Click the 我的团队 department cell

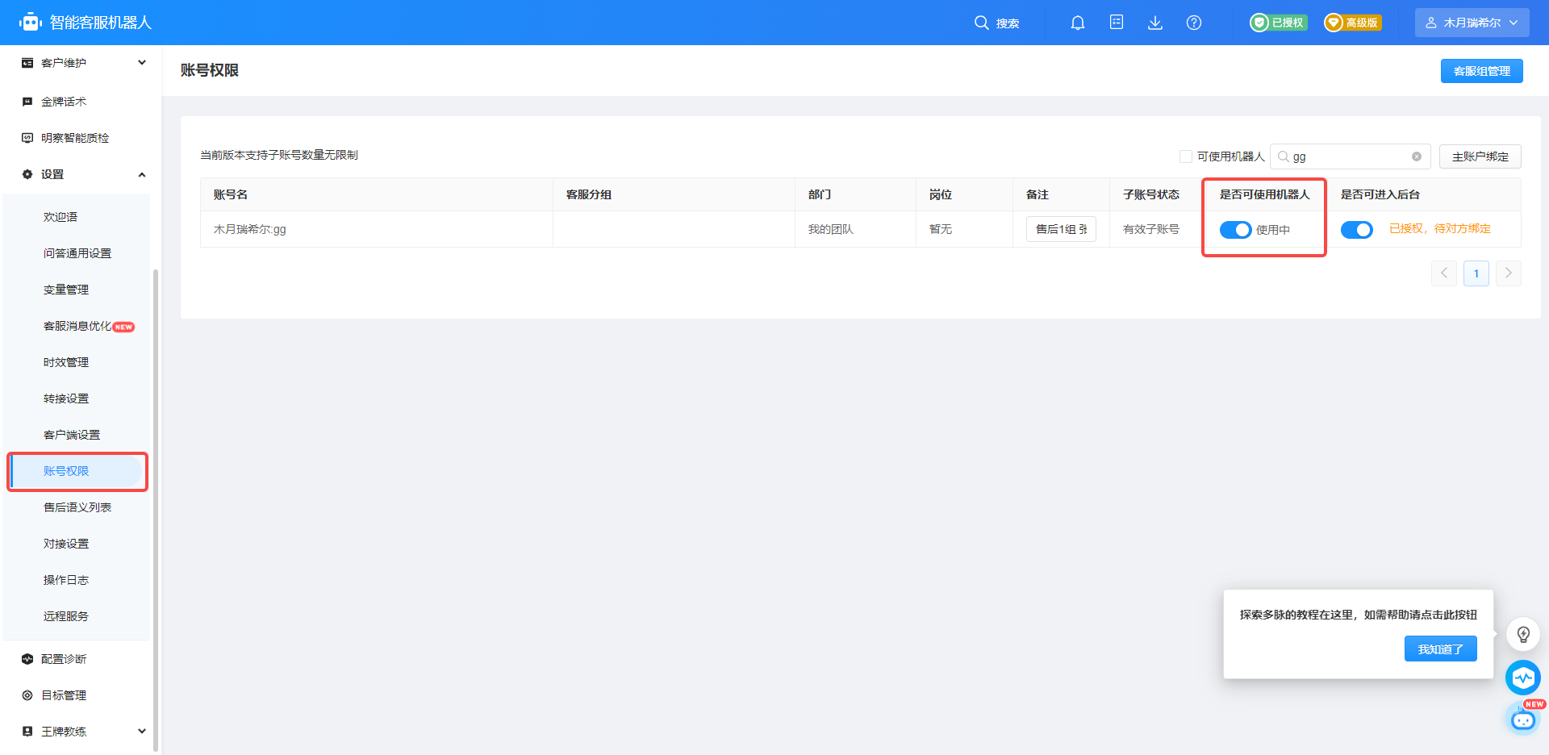pyautogui.click(x=830, y=229)
